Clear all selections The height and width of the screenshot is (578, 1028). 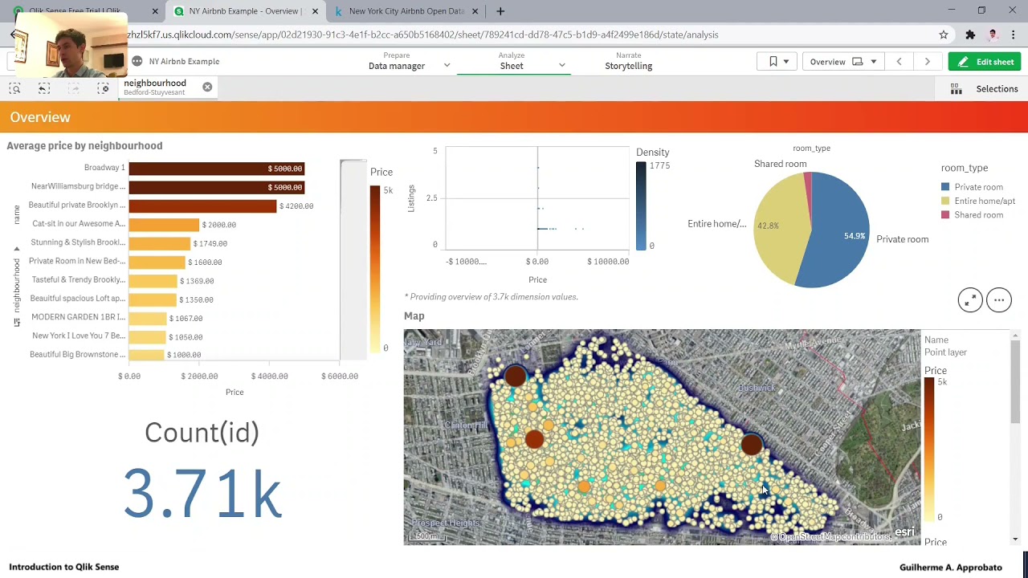[x=103, y=88]
